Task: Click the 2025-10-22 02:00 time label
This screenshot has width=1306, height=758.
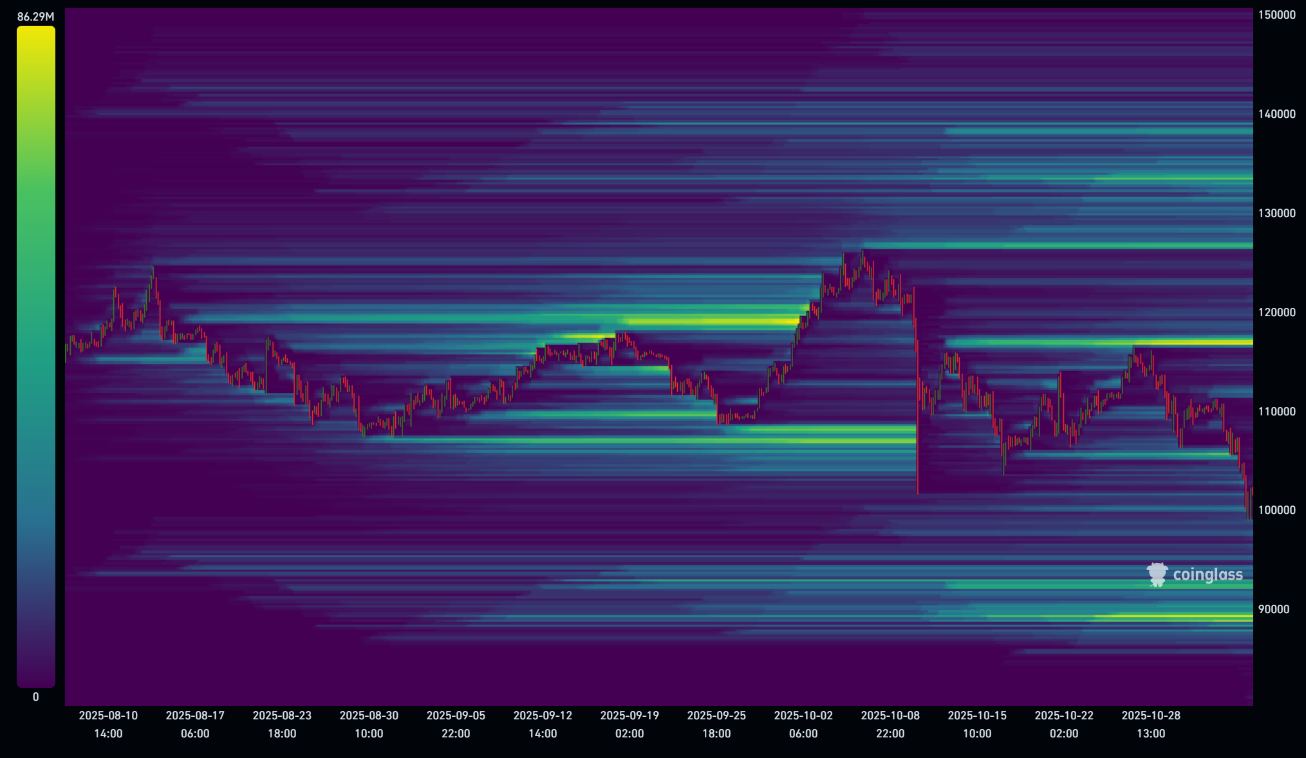Action: [x=1064, y=724]
